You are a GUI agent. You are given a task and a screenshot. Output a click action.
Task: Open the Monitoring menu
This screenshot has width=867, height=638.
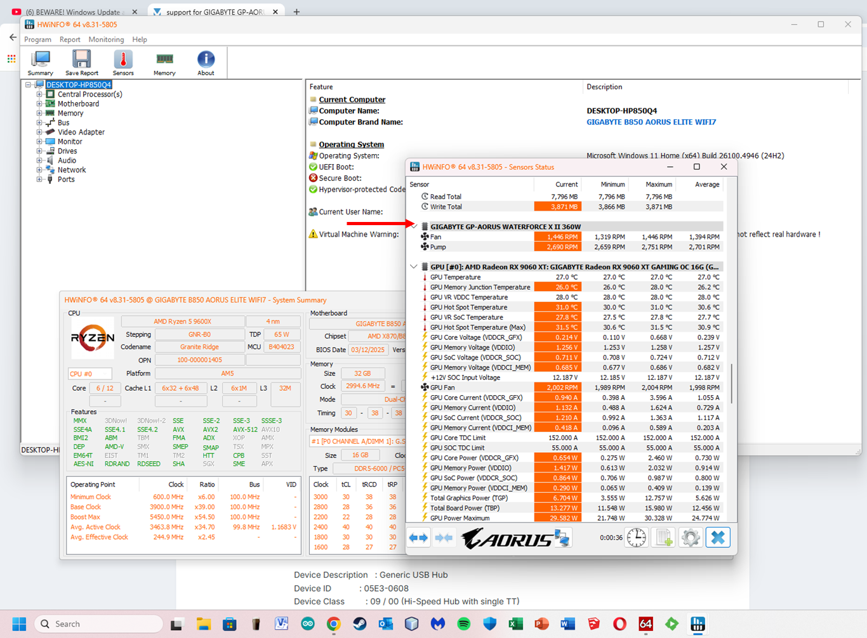(106, 39)
